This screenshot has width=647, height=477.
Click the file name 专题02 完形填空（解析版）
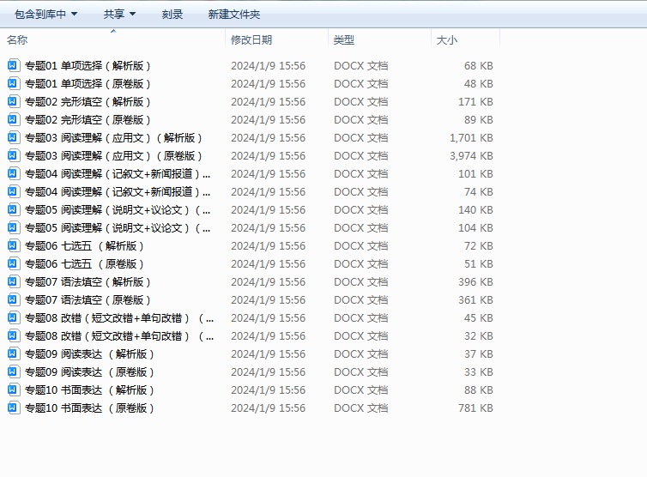pos(88,101)
